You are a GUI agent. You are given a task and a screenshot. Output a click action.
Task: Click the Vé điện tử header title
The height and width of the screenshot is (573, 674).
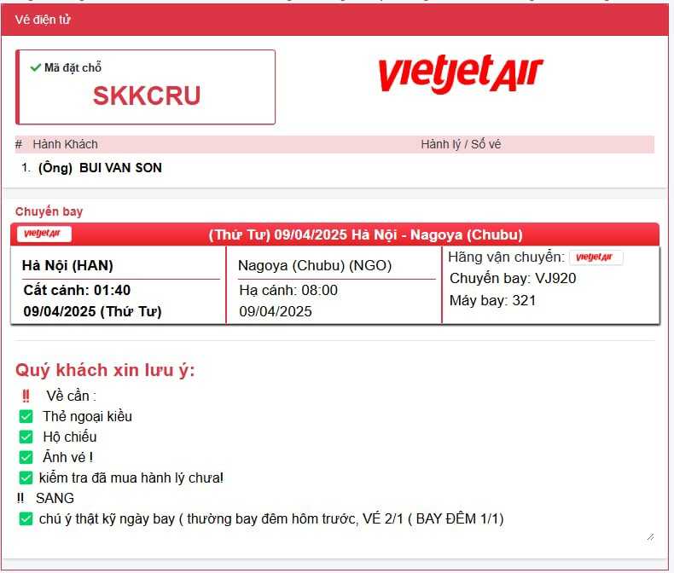pos(43,20)
